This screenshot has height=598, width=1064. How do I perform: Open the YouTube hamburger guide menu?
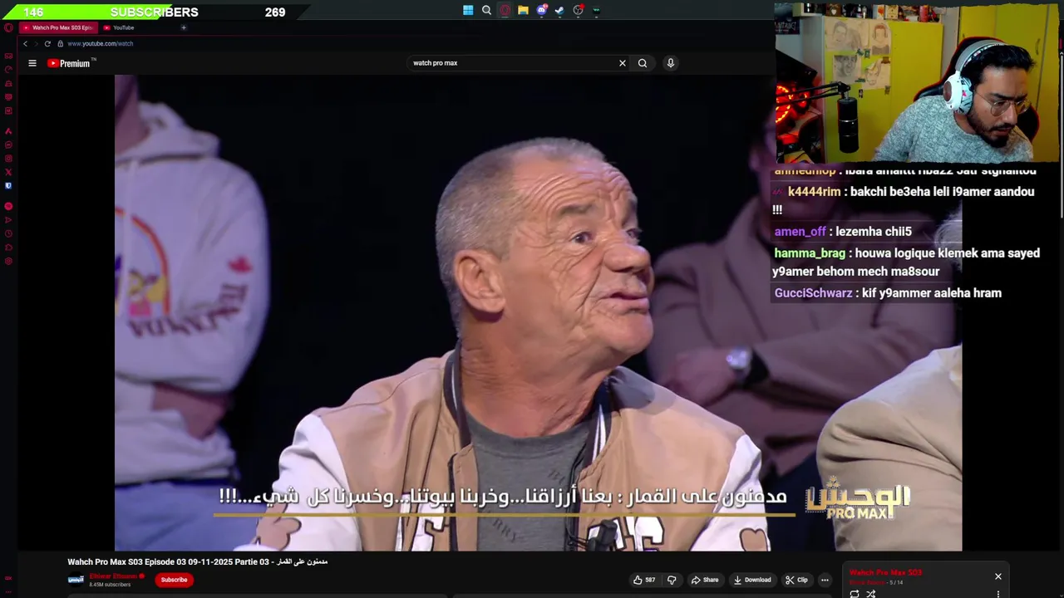(32, 63)
